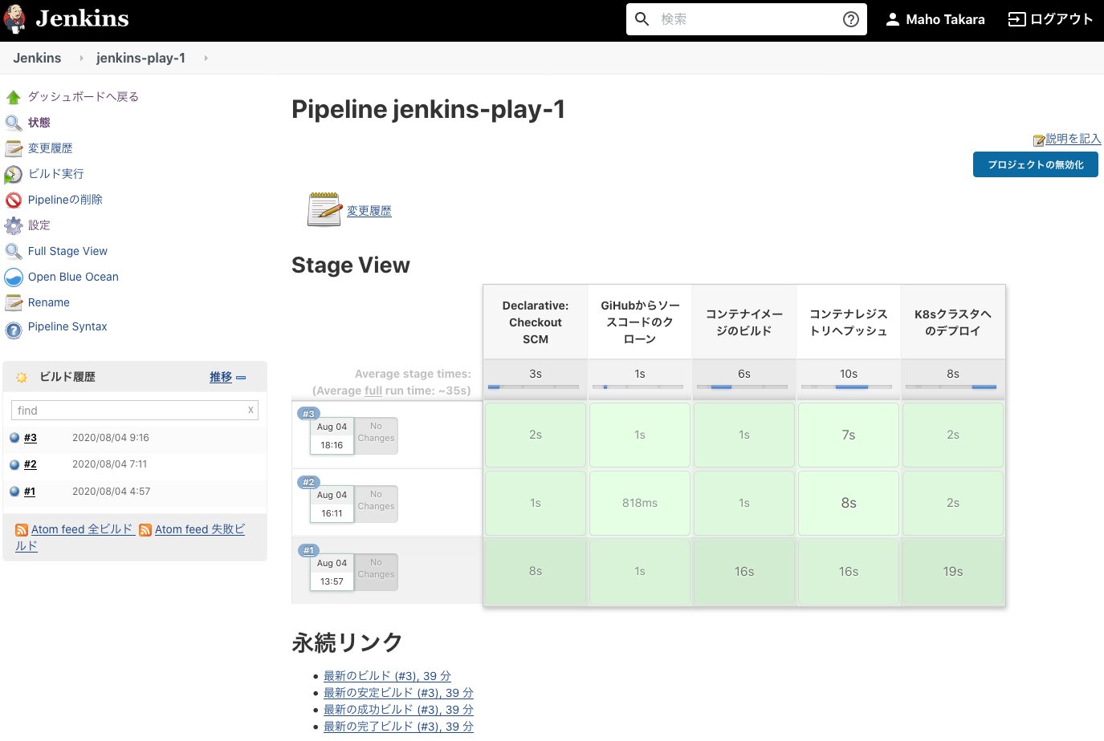Click the ビルド実行 clock icon
The image size is (1104, 741).
click(x=14, y=174)
